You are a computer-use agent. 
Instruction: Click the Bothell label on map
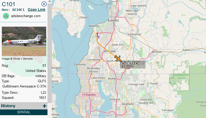click(112, 79)
